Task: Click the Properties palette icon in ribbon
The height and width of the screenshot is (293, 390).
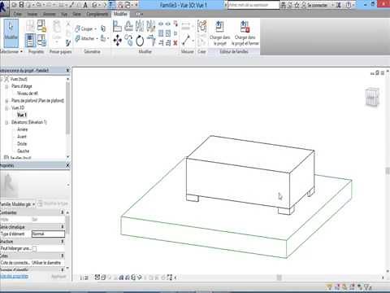Action: point(30,40)
